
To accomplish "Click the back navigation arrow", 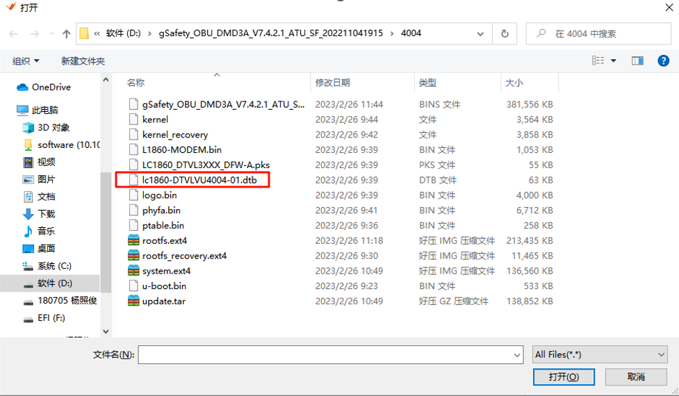I will [x=14, y=33].
